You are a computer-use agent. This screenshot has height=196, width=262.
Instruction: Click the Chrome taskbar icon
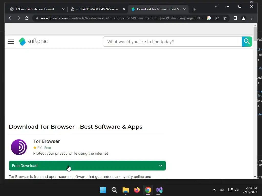point(148,190)
